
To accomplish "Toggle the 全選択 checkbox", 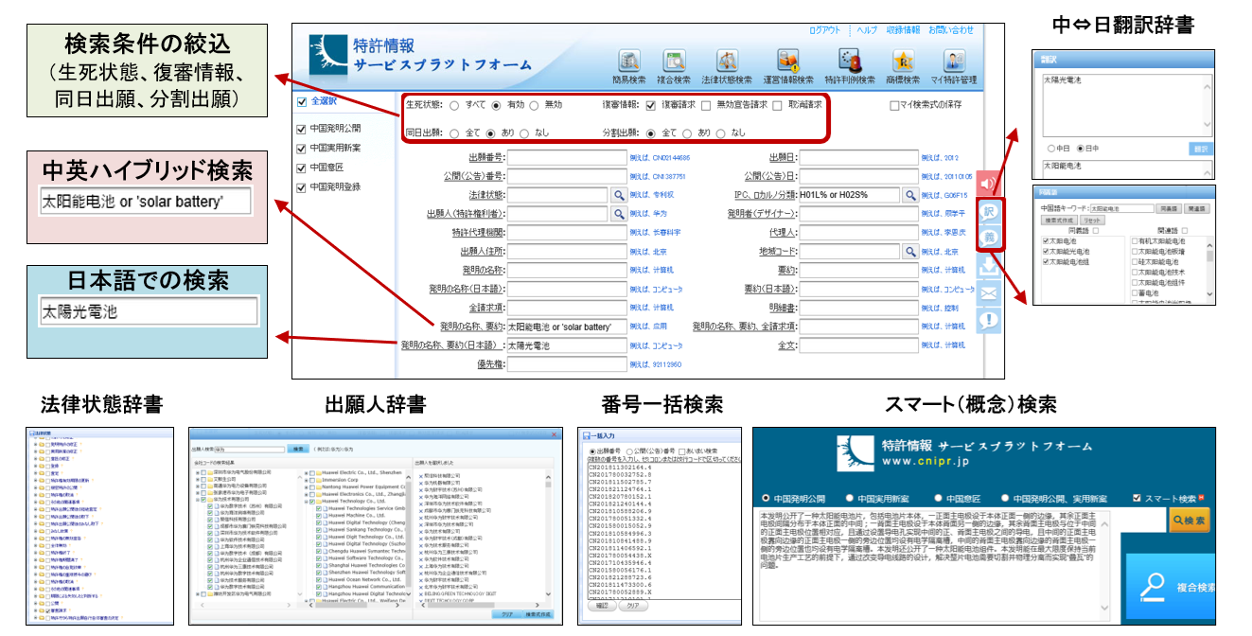I will (302, 101).
